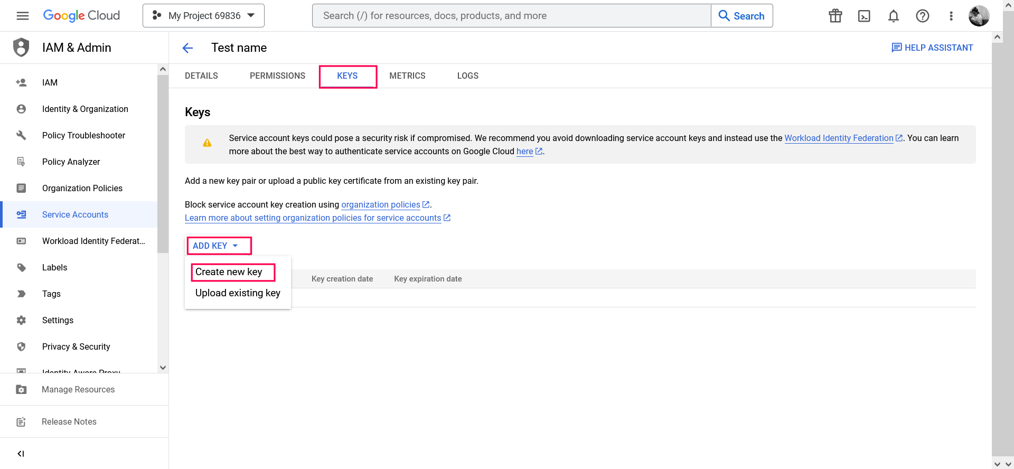Click the Organization Policies list icon
This screenshot has height=469, width=1014.
point(21,188)
